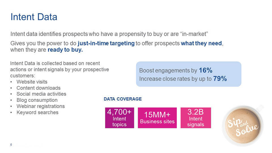This screenshot has height=153, width=272.
Task: Click the bold "ready to buy." text
Action: [x=65, y=50]
